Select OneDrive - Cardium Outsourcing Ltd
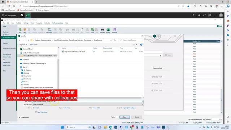Image resolution: width=231 pixels, height=130 pixels. coord(34,64)
